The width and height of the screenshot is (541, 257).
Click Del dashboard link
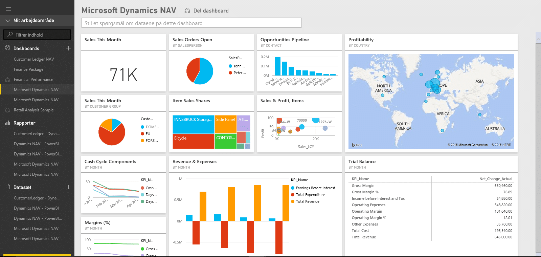tap(211, 11)
